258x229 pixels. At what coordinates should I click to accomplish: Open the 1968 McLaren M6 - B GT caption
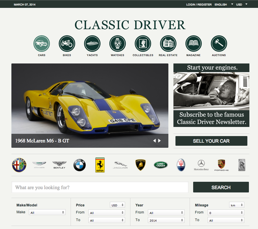pyautogui.click(x=42, y=141)
